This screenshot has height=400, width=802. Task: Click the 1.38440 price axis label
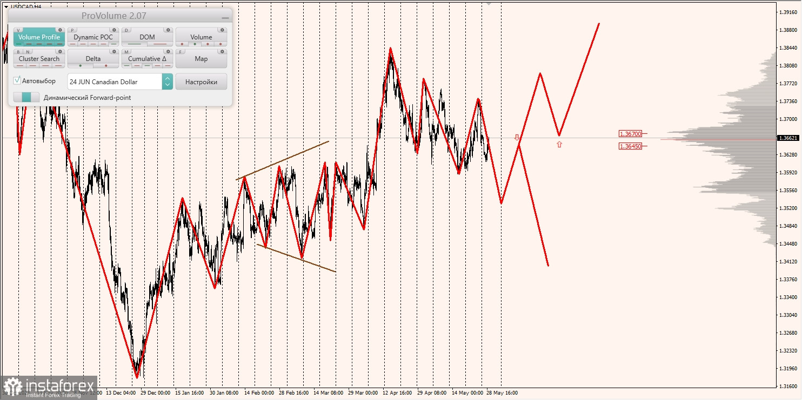pos(789,48)
